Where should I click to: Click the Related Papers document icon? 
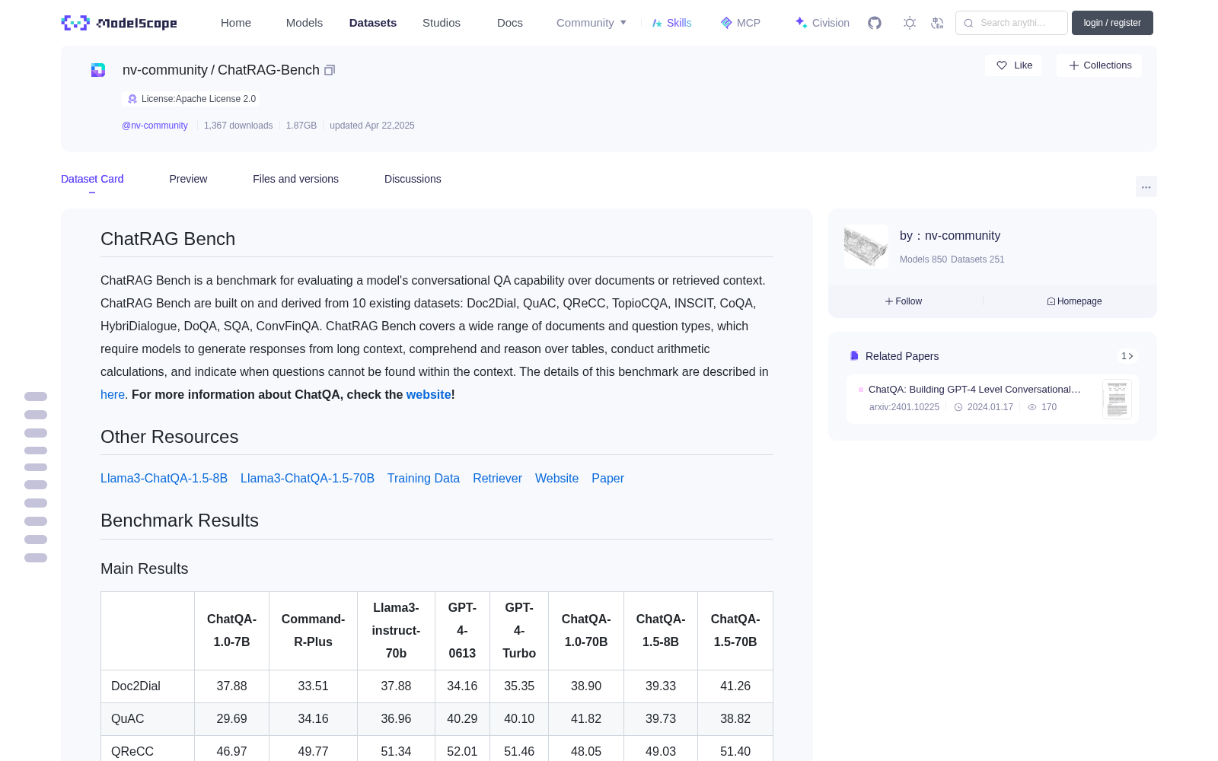click(854, 356)
